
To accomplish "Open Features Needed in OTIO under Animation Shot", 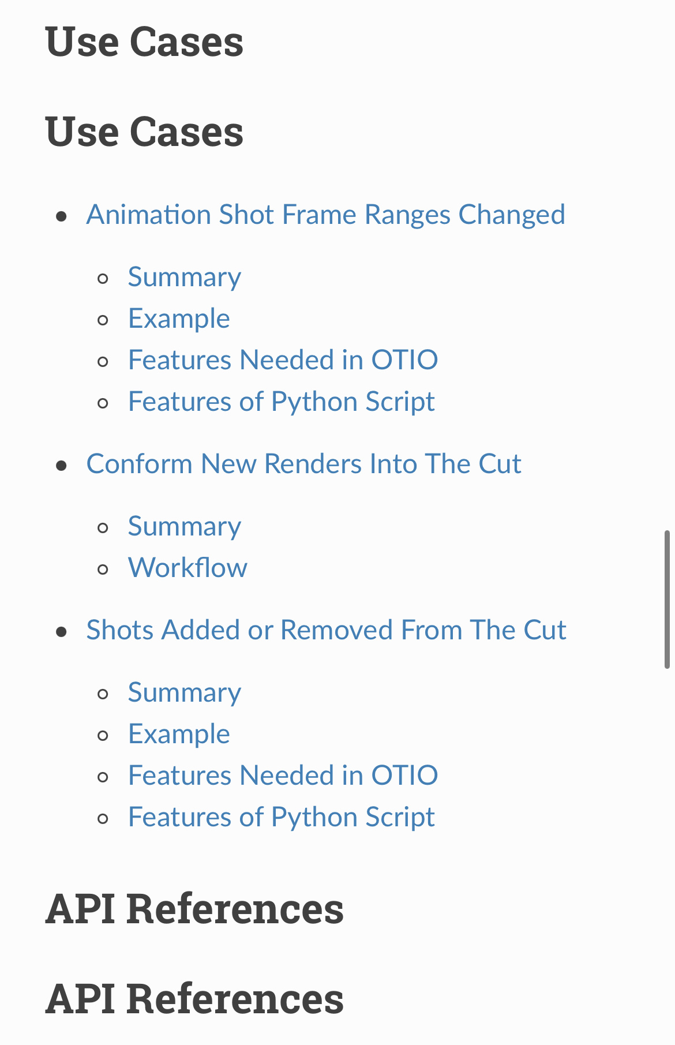I will click(283, 360).
